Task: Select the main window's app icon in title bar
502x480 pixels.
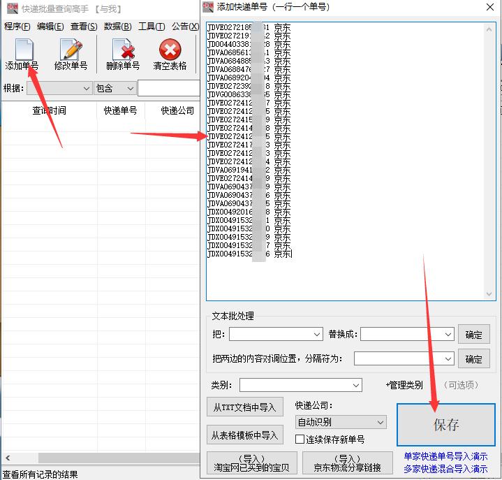Action: 12,8
